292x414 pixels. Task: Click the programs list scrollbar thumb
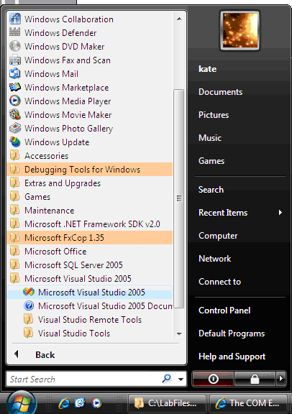pyautogui.click(x=179, y=198)
